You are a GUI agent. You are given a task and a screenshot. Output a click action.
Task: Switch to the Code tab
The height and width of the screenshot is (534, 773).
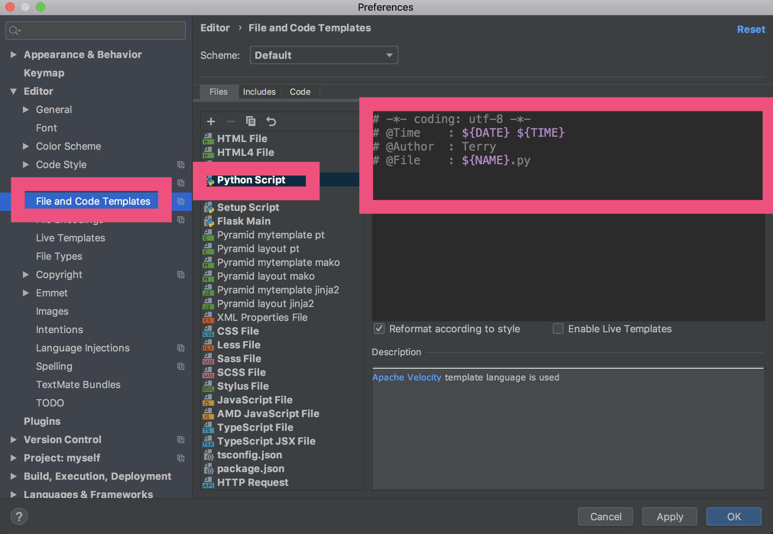(300, 92)
